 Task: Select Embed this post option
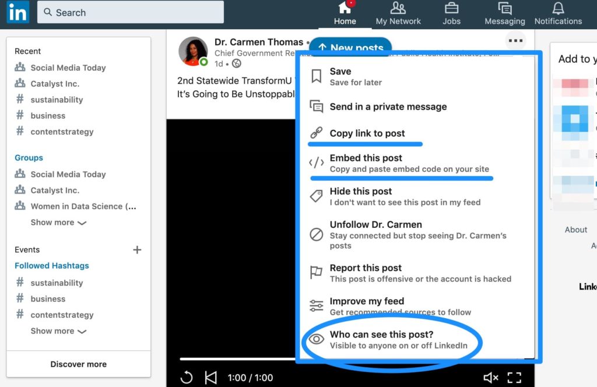point(366,158)
